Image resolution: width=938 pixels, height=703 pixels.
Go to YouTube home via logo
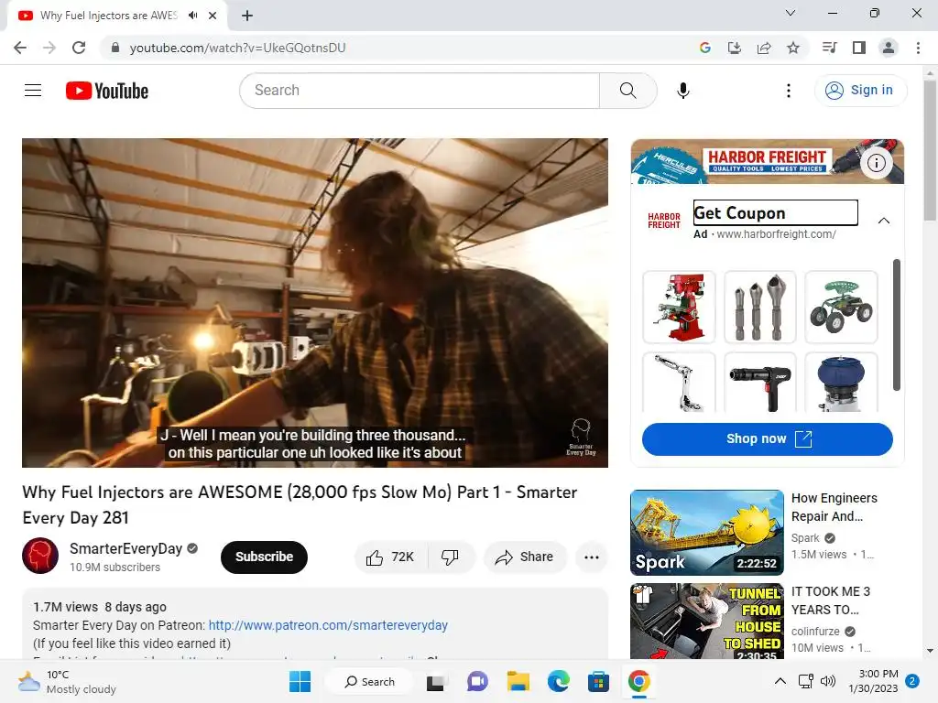(107, 91)
